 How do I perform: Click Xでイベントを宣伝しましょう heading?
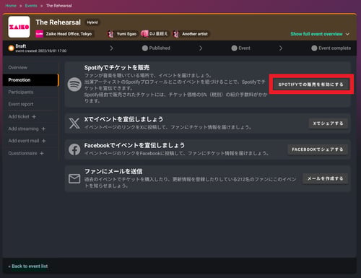(123, 119)
